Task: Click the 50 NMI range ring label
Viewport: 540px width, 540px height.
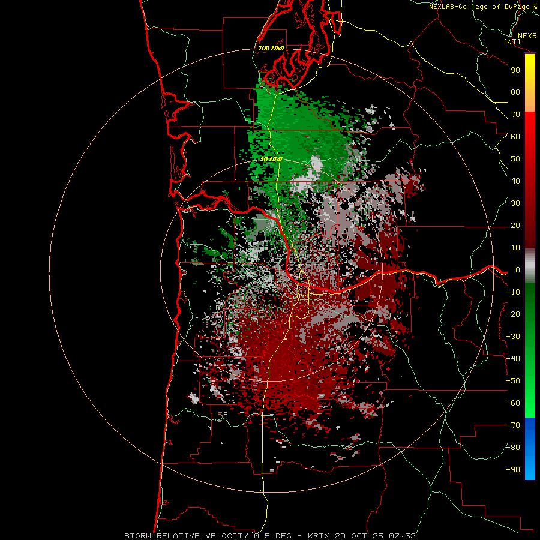Action: [x=271, y=159]
